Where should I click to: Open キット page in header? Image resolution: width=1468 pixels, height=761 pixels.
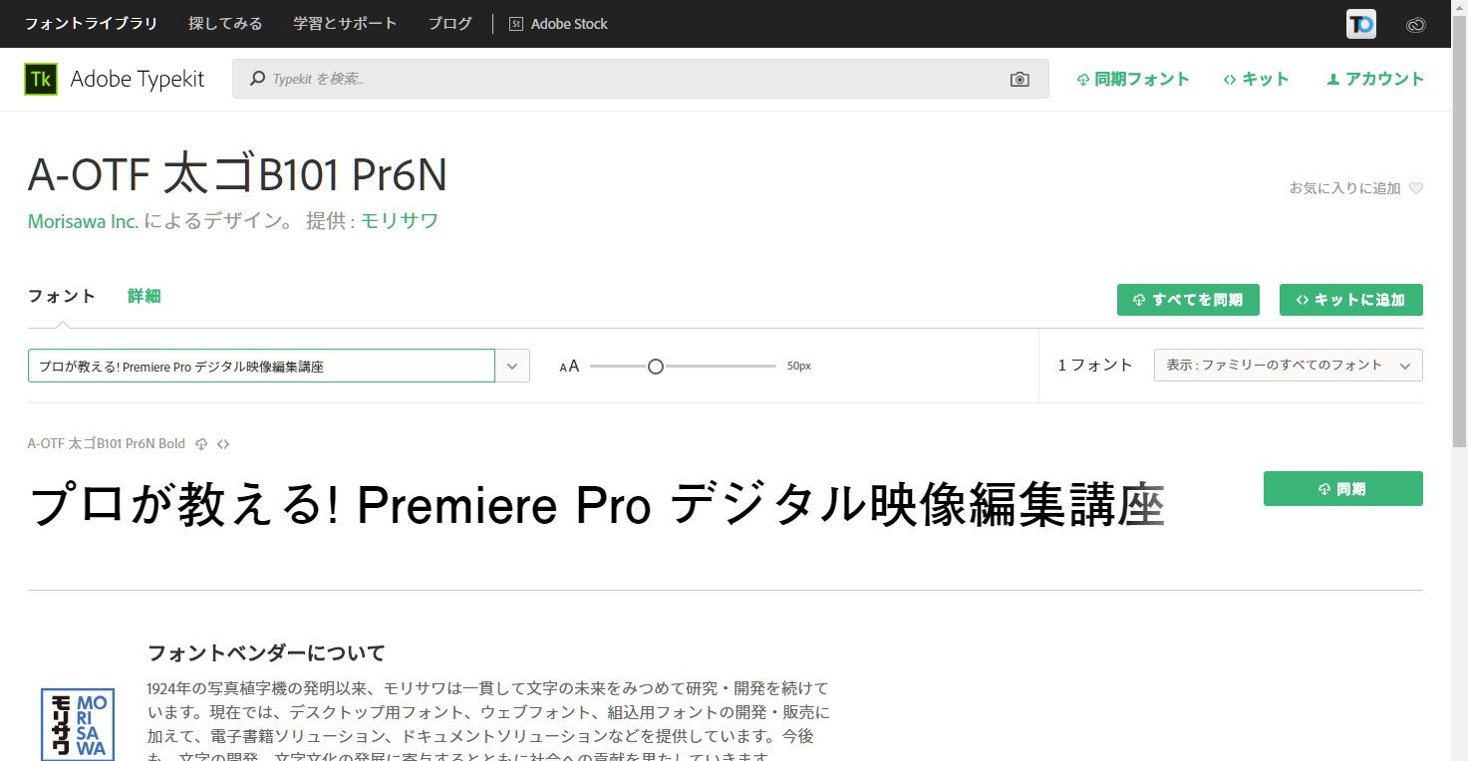coord(1256,80)
